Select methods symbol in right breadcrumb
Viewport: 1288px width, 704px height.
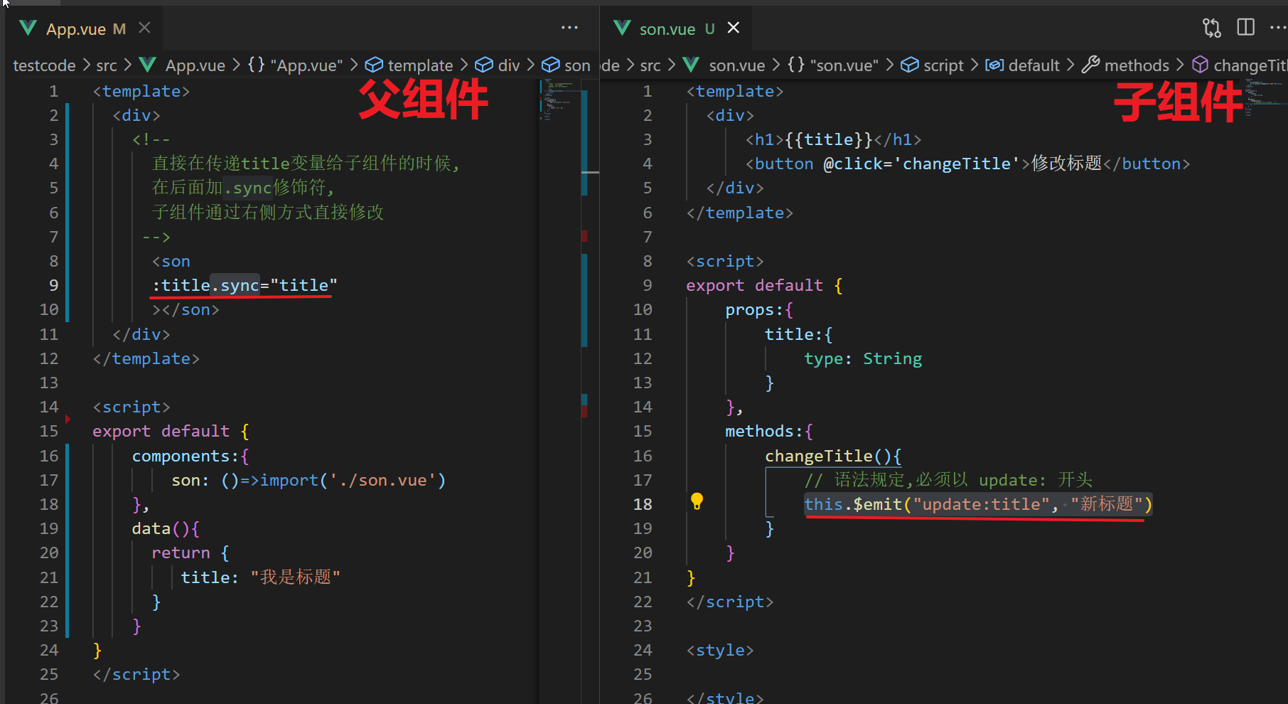[1125, 65]
